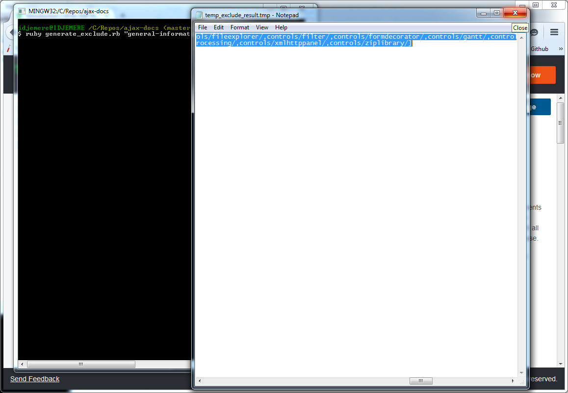Viewport: 568px width, 393px height.
Task: Maximize the Notepad window
Action: click(496, 13)
